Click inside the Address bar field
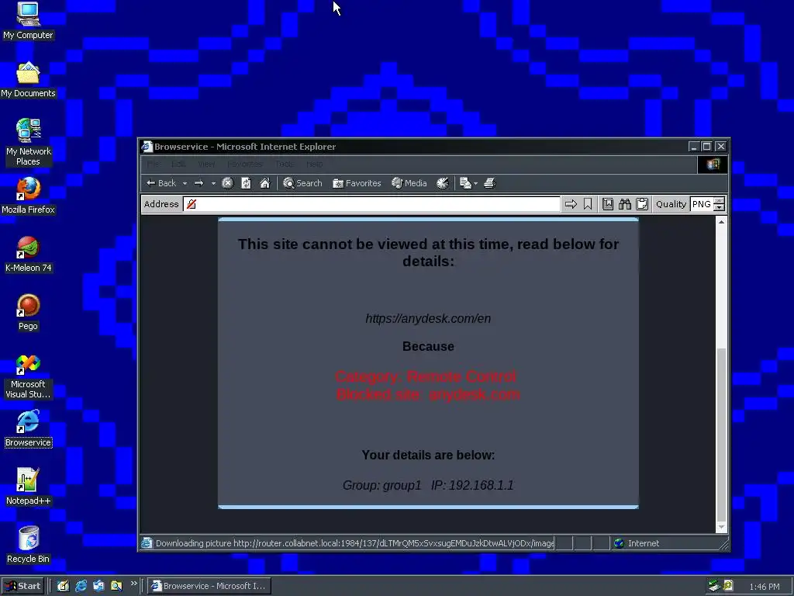This screenshot has width=794, height=596. (x=372, y=204)
